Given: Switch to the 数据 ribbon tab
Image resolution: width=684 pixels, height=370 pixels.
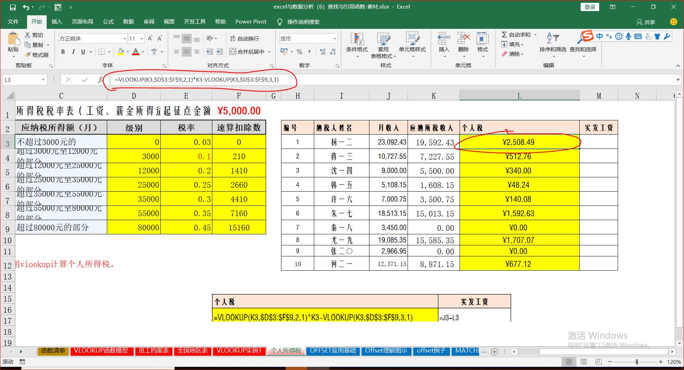Looking at the screenshot, I should [129, 22].
